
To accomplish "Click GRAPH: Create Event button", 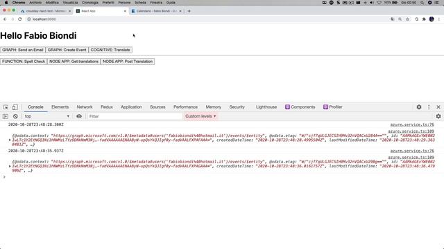I will pos(67,50).
